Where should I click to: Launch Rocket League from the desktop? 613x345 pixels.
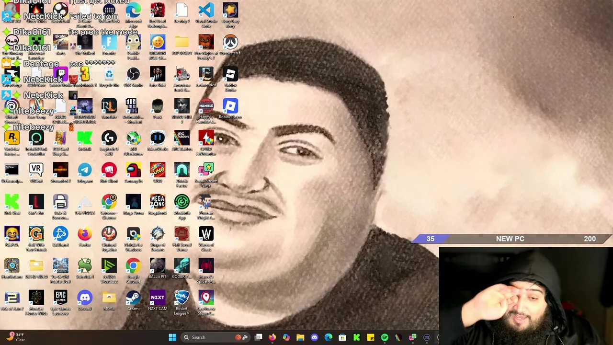tap(182, 303)
